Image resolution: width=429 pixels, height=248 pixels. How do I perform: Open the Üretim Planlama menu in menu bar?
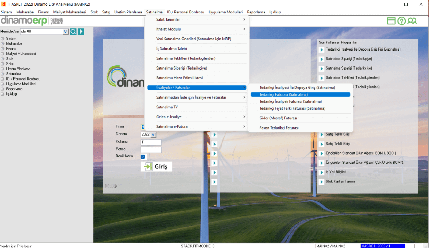(128, 12)
